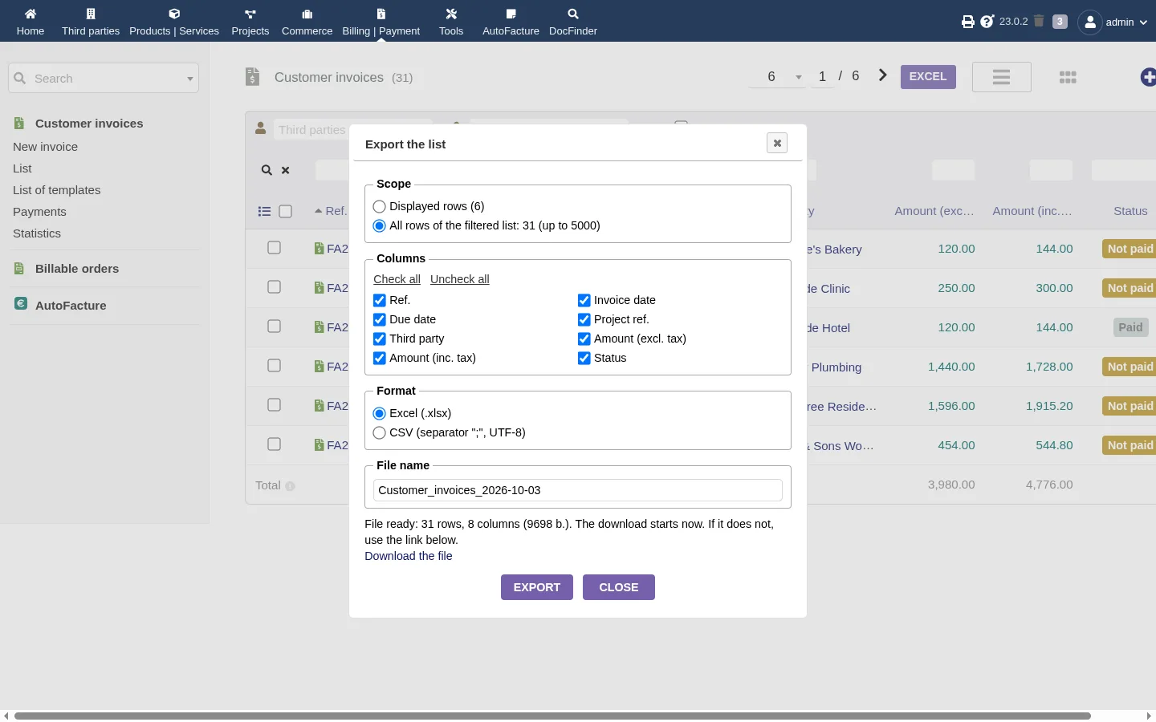Open List of templates sidebar link
Viewport: 1156px width, 722px height.
(57, 190)
